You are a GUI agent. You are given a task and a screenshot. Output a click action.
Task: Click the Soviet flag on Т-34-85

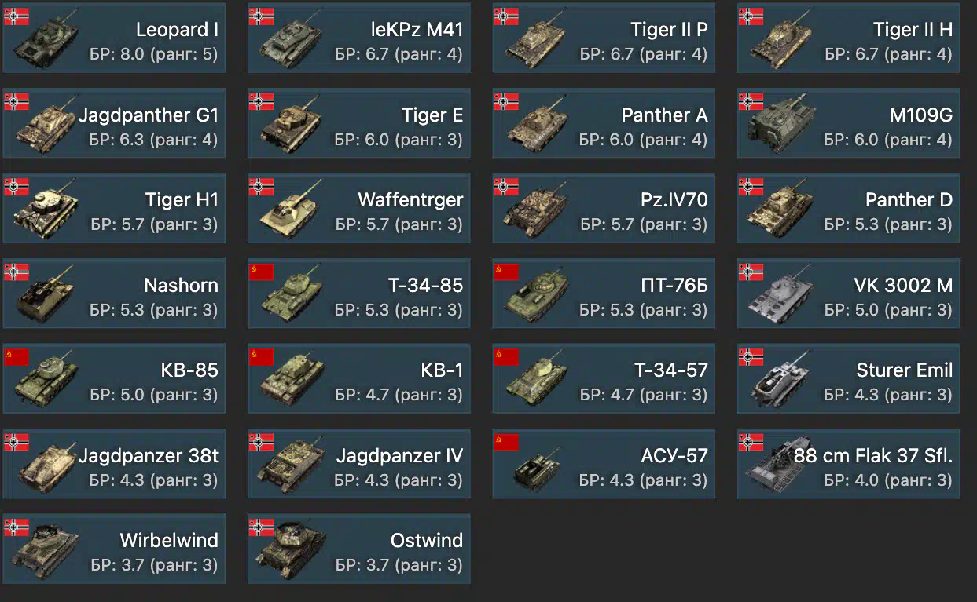(261, 272)
